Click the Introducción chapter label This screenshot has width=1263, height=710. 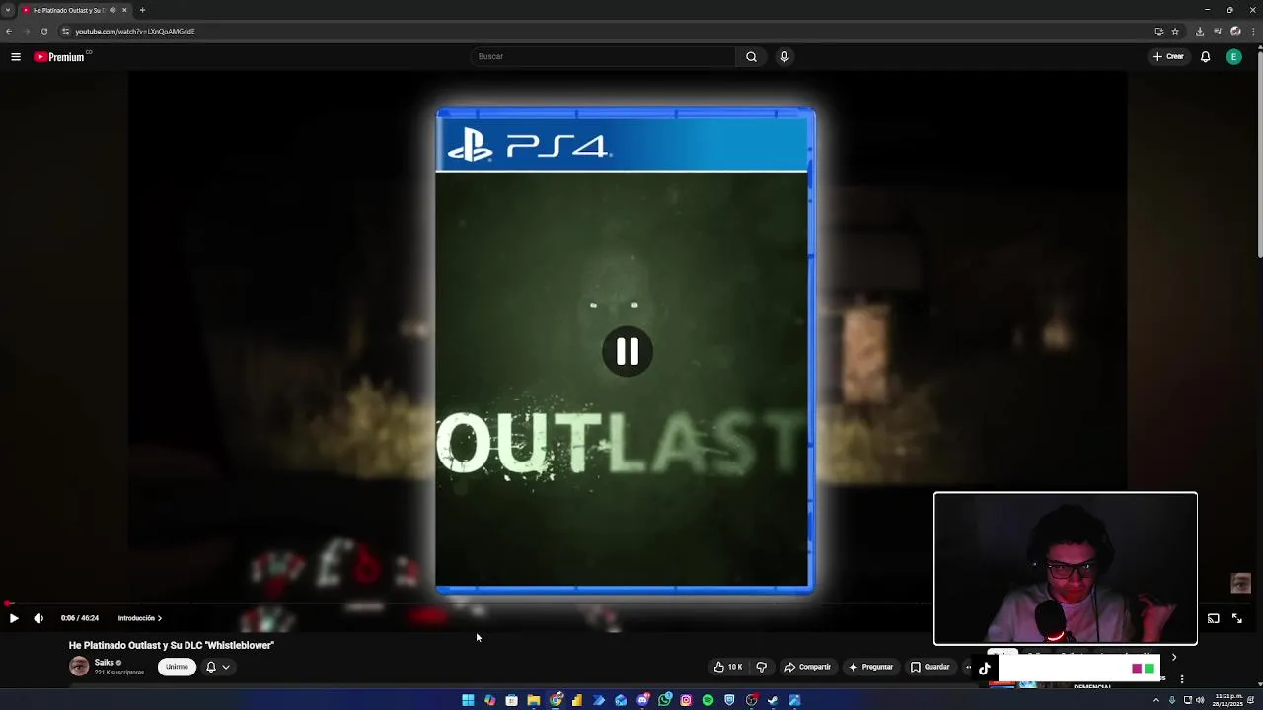[139, 618]
